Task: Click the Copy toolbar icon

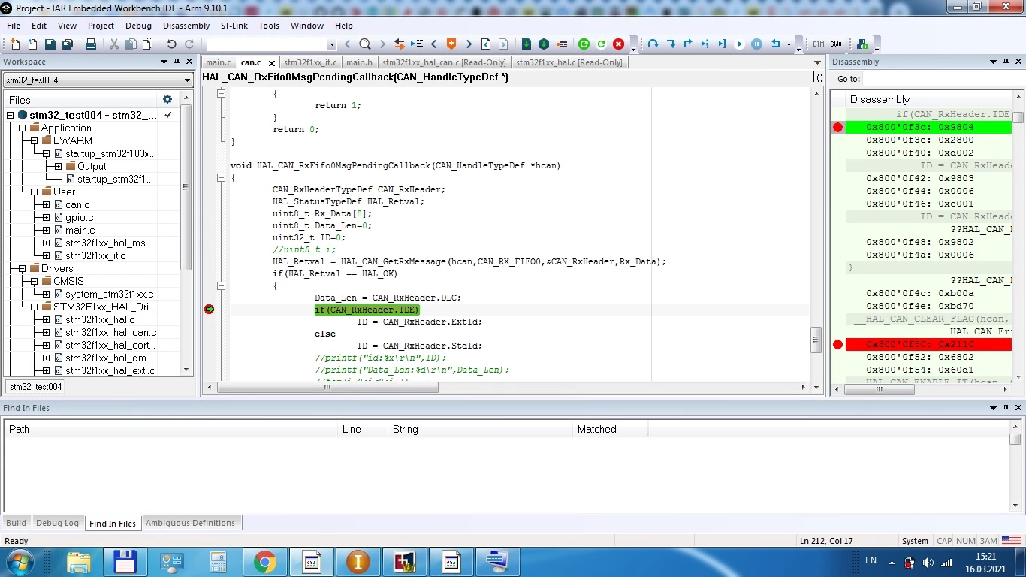Action: point(131,44)
